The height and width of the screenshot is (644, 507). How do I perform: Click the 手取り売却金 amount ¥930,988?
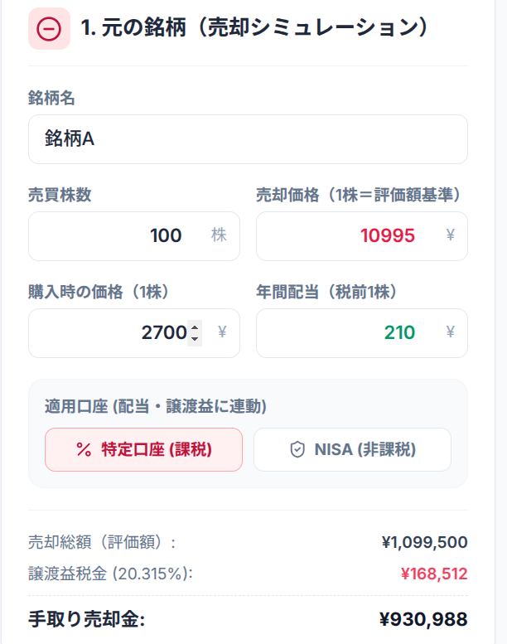423,619
